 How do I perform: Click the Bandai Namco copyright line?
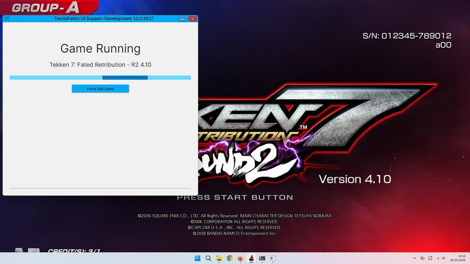(234, 233)
